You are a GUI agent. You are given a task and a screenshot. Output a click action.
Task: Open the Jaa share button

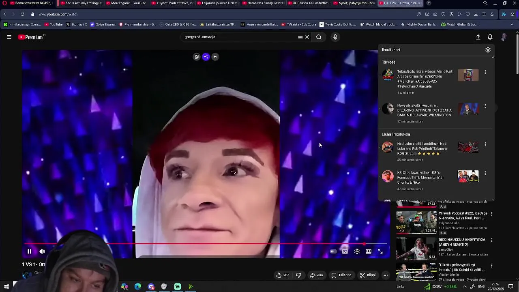tap(316, 275)
